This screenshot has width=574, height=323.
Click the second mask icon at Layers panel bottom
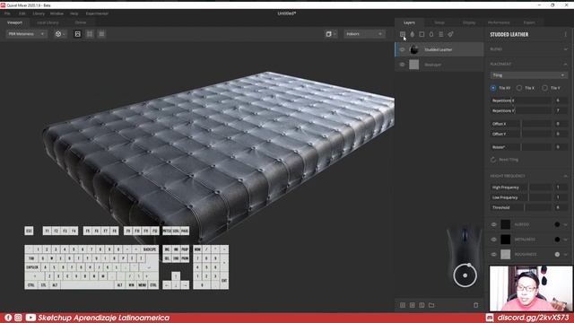pyautogui.click(x=413, y=305)
